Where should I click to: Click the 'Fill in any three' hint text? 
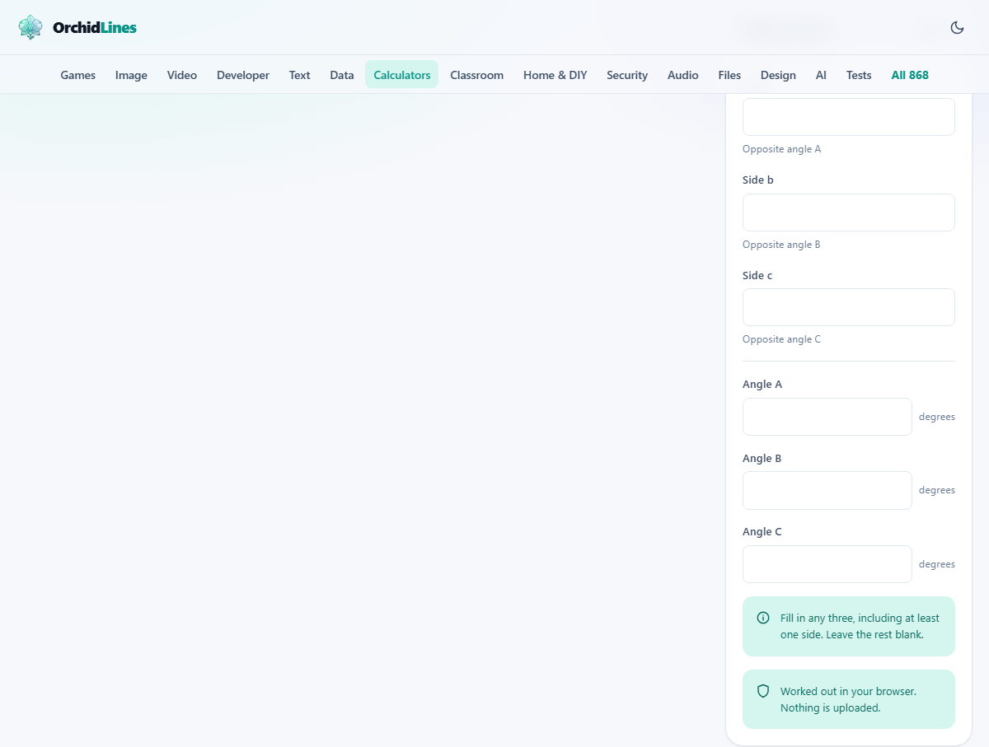[x=860, y=626]
